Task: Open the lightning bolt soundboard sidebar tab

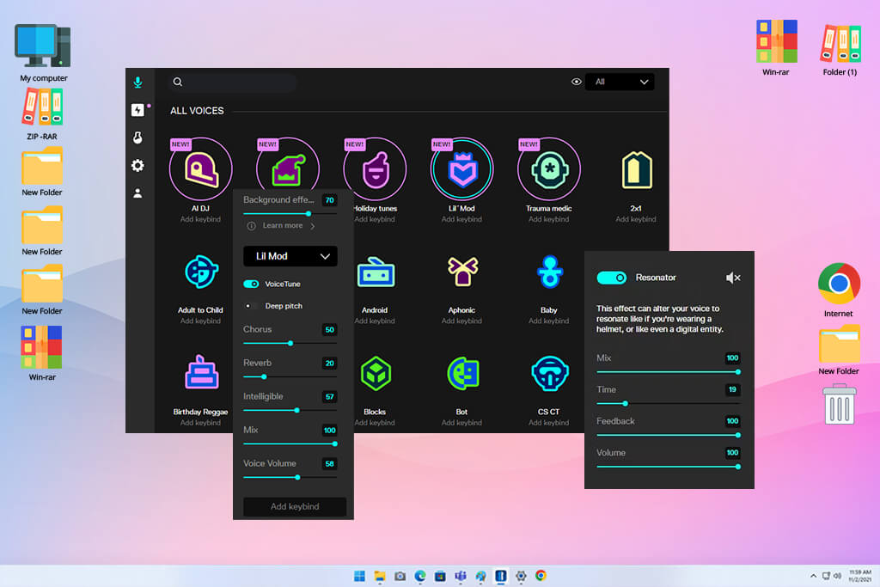Action: (x=138, y=110)
